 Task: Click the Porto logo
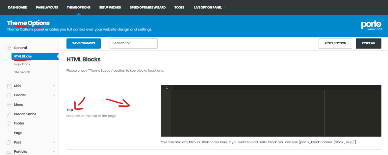click(371, 24)
